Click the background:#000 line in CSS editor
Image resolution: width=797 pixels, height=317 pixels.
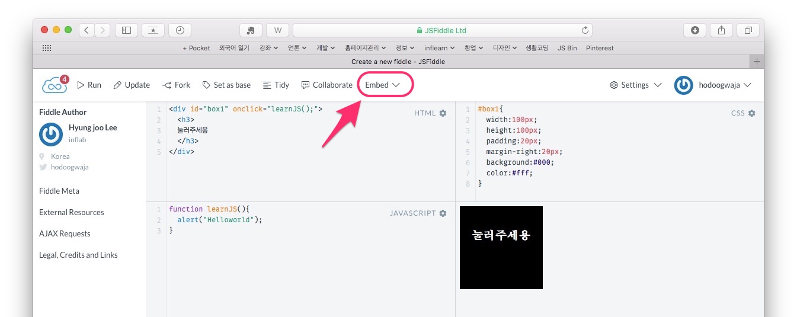[x=520, y=162]
